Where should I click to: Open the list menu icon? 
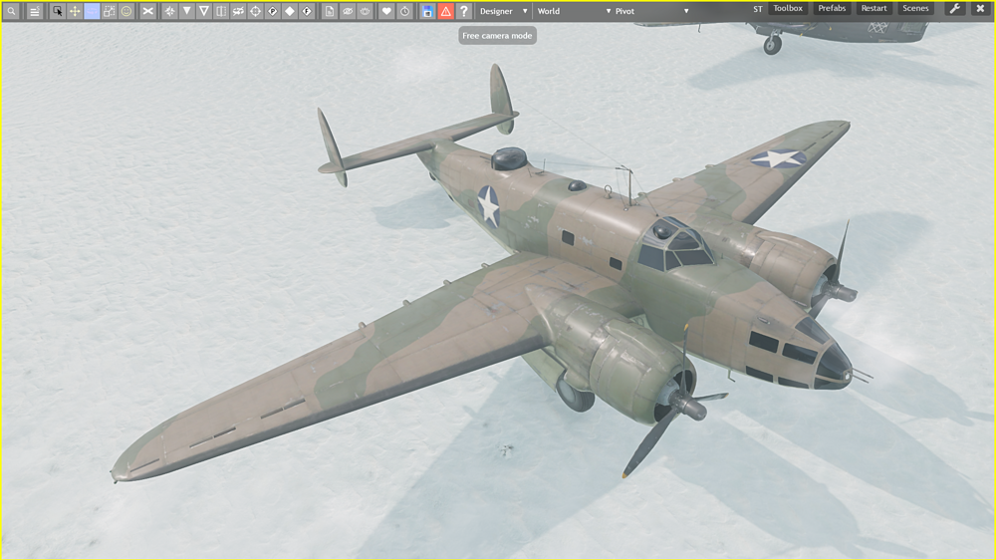click(x=34, y=11)
